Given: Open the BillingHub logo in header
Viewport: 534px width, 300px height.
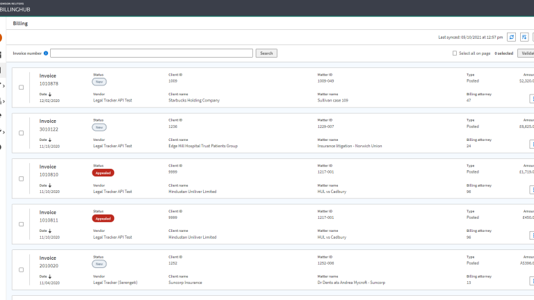Looking at the screenshot, I should pyautogui.click(x=15, y=9).
